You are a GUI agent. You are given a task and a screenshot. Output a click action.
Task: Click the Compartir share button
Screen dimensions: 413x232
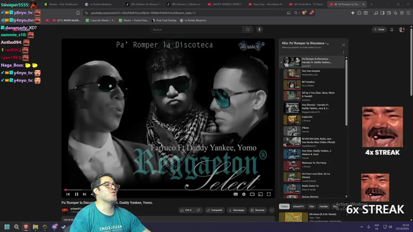tap(215, 210)
